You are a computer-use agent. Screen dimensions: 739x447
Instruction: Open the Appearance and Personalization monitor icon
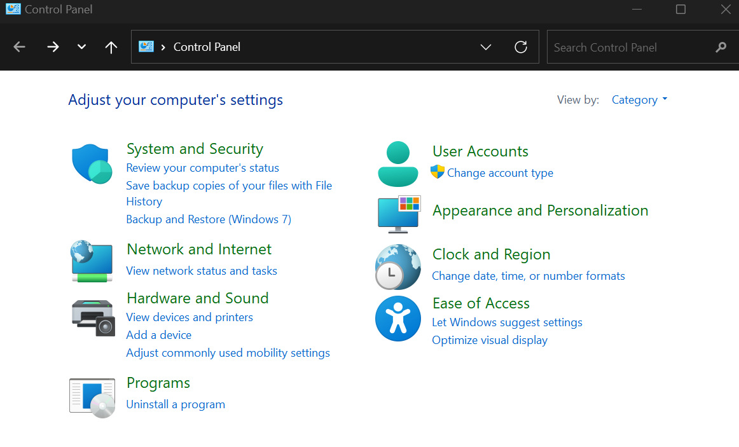(399, 213)
